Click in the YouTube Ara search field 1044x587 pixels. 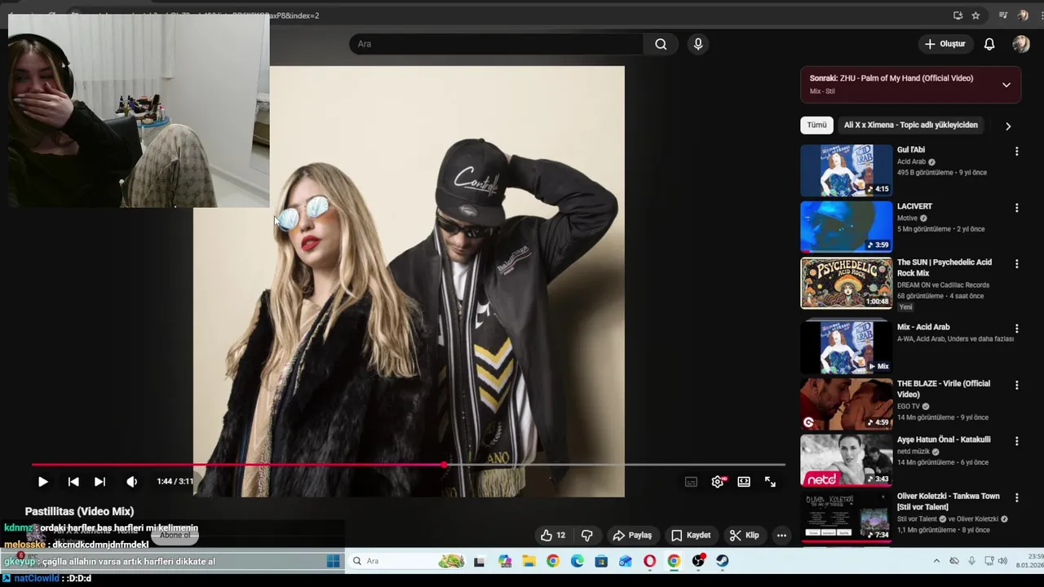(x=498, y=44)
